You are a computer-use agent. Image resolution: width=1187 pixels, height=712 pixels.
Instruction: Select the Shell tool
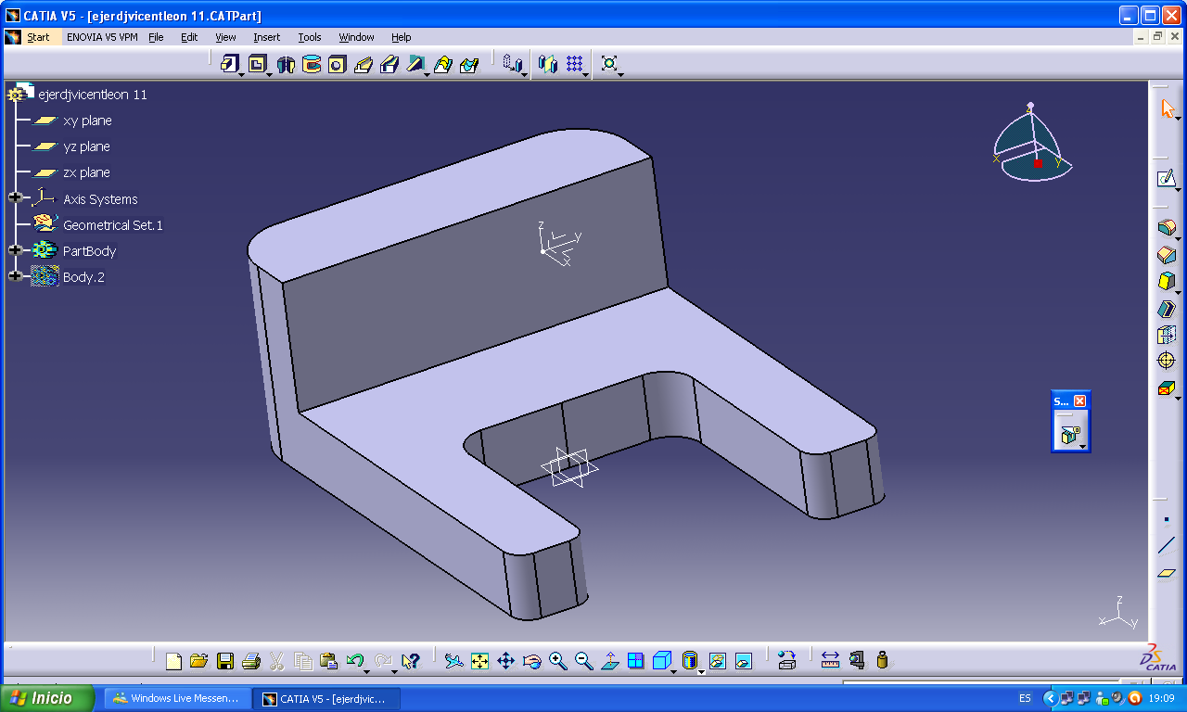(x=1167, y=308)
